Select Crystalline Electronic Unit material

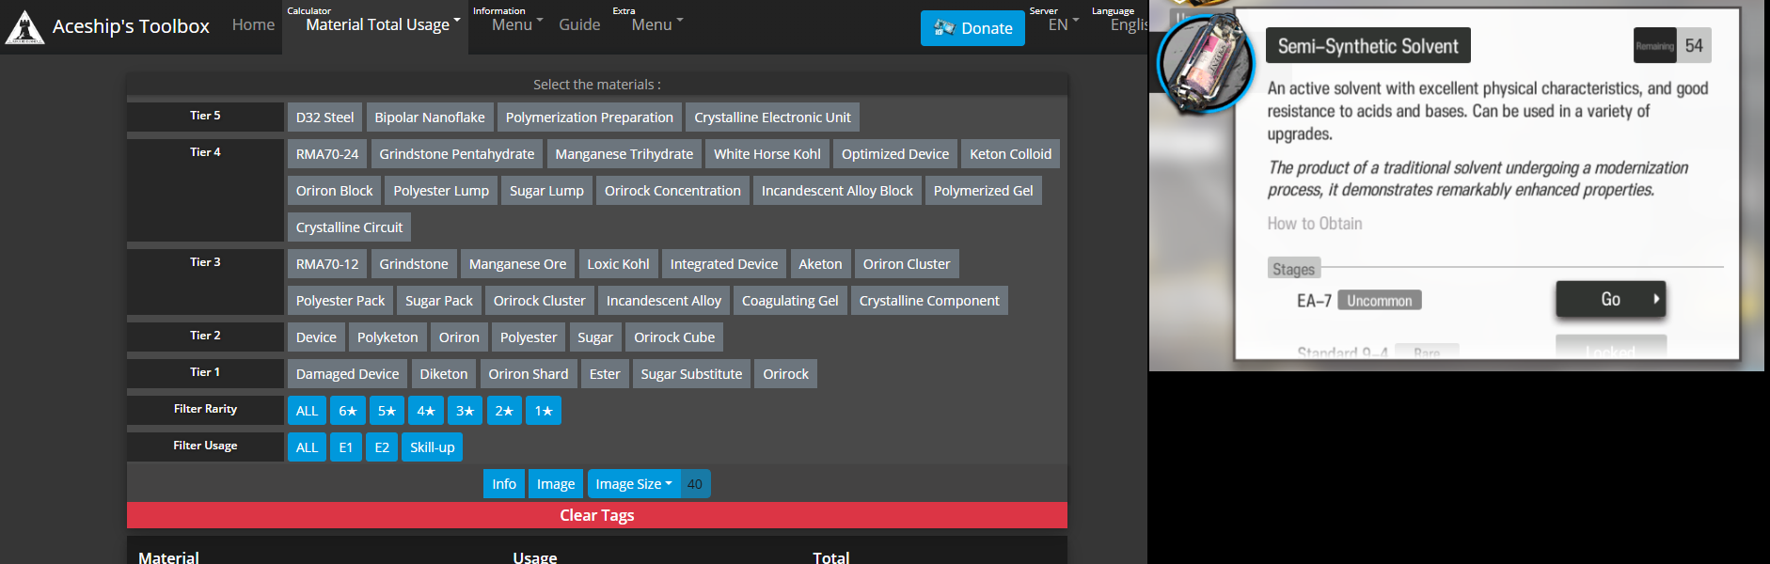pyautogui.click(x=772, y=117)
